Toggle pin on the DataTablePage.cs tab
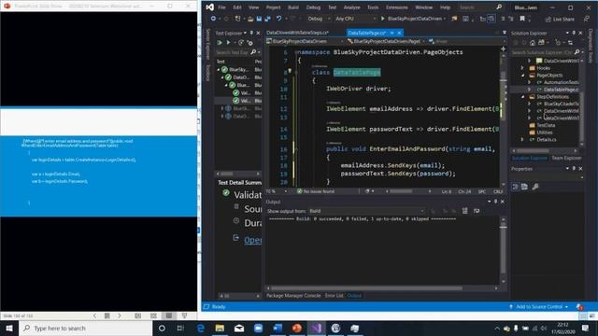This screenshot has height=336, width=598. point(392,33)
